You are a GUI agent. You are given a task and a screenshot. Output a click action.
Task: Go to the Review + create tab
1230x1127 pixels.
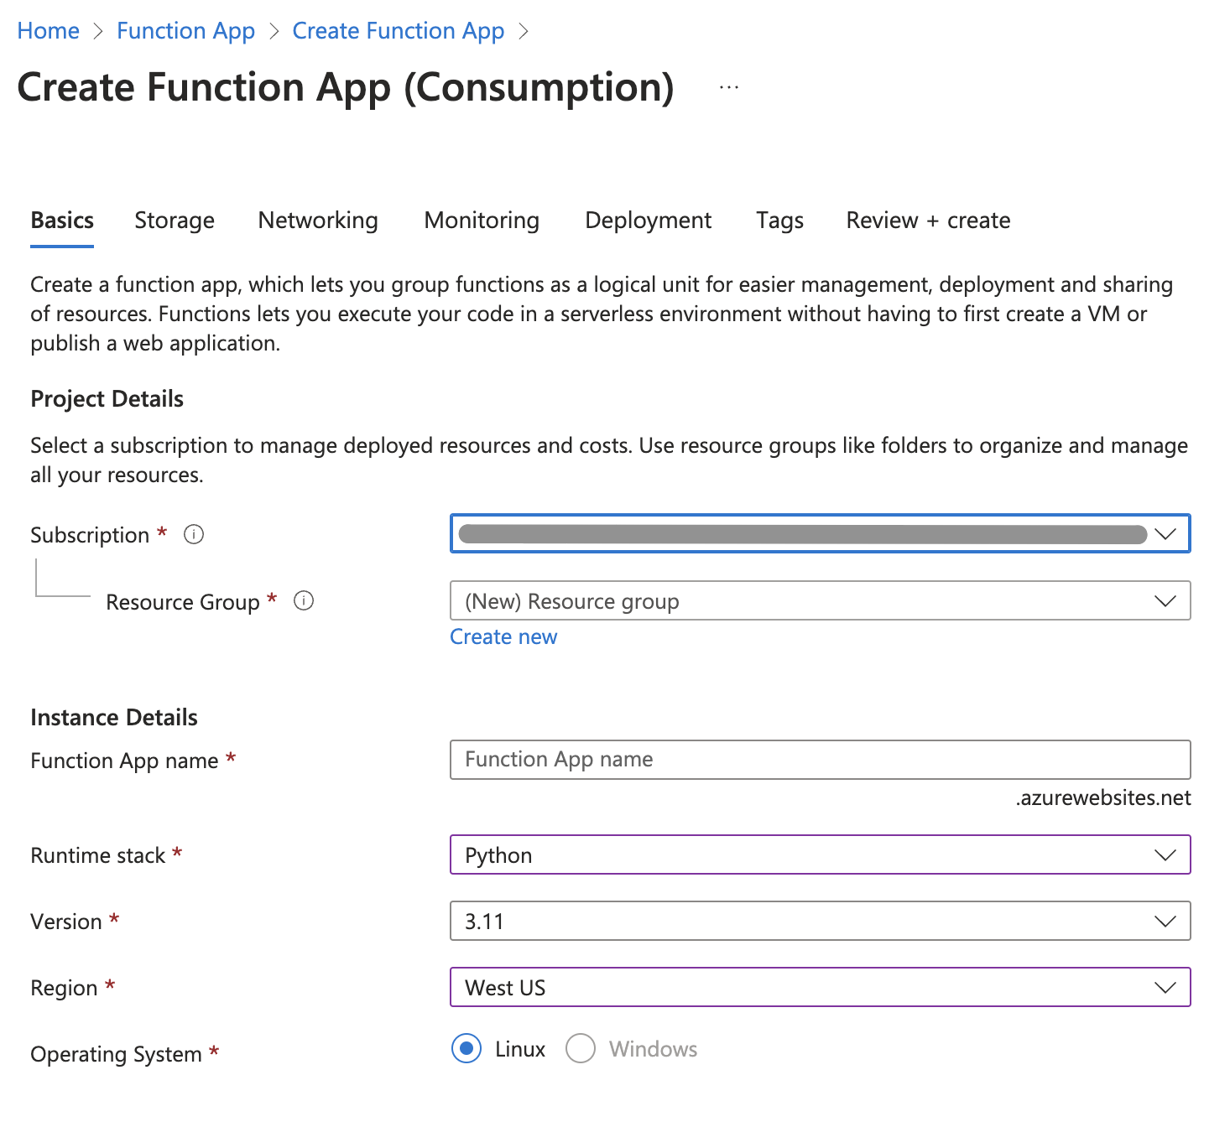point(928,220)
